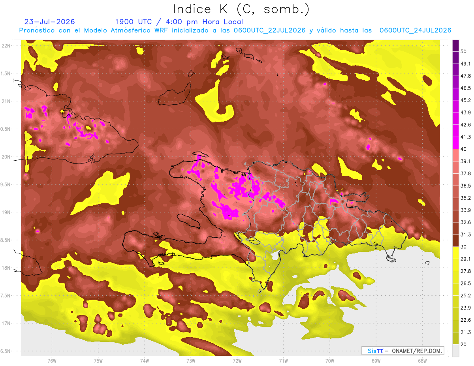Click the "76W" longitude label
Viewport: 474px width, 366px height.
pyautogui.click(x=52, y=360)
